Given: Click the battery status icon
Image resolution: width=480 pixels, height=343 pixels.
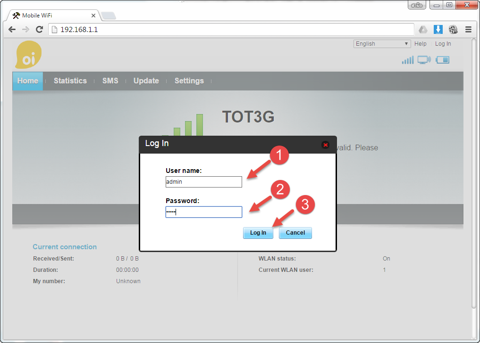Looking at the screenshot, I should [x=443, y=60].
